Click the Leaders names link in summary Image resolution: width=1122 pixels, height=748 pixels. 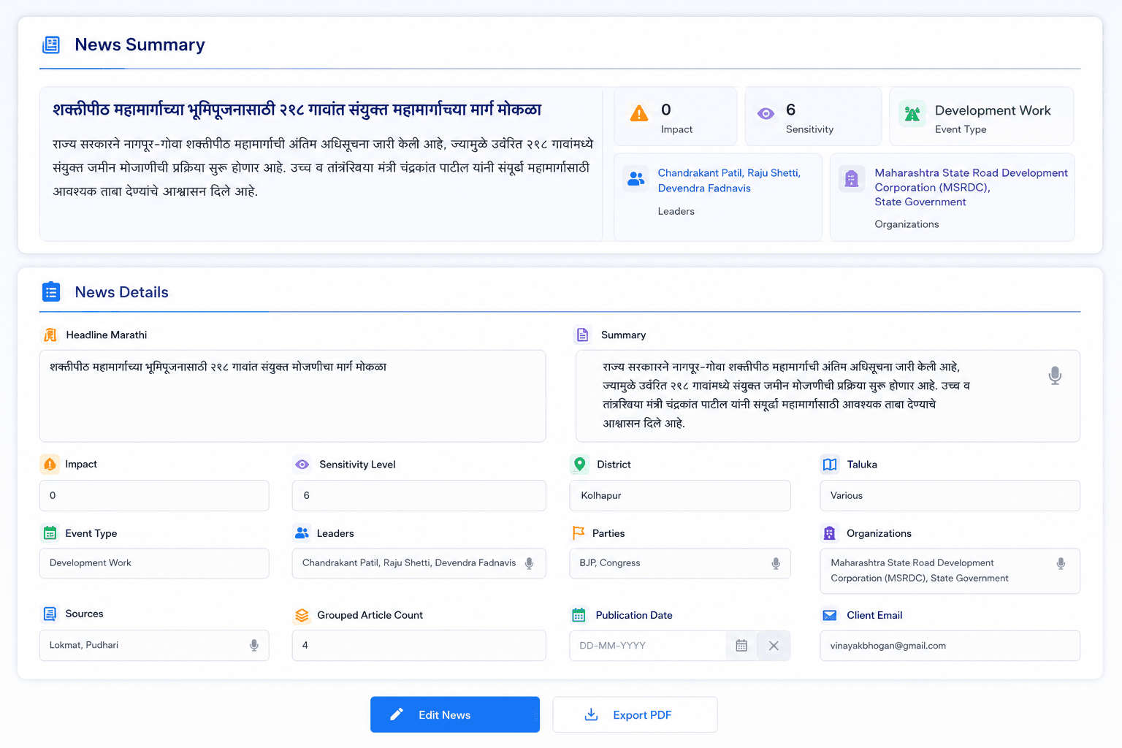click(x=729, y=180)
